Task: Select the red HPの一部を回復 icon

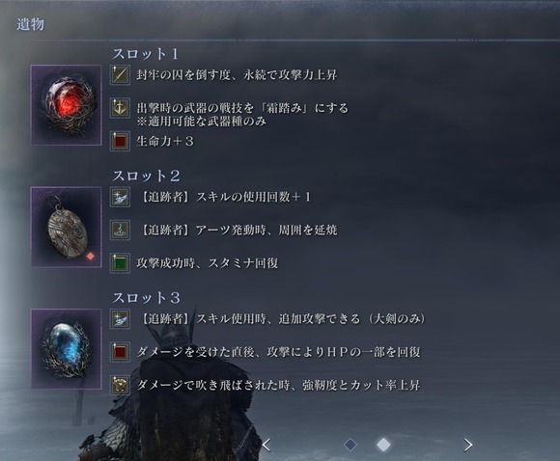Action: click(x=120, y=352)
